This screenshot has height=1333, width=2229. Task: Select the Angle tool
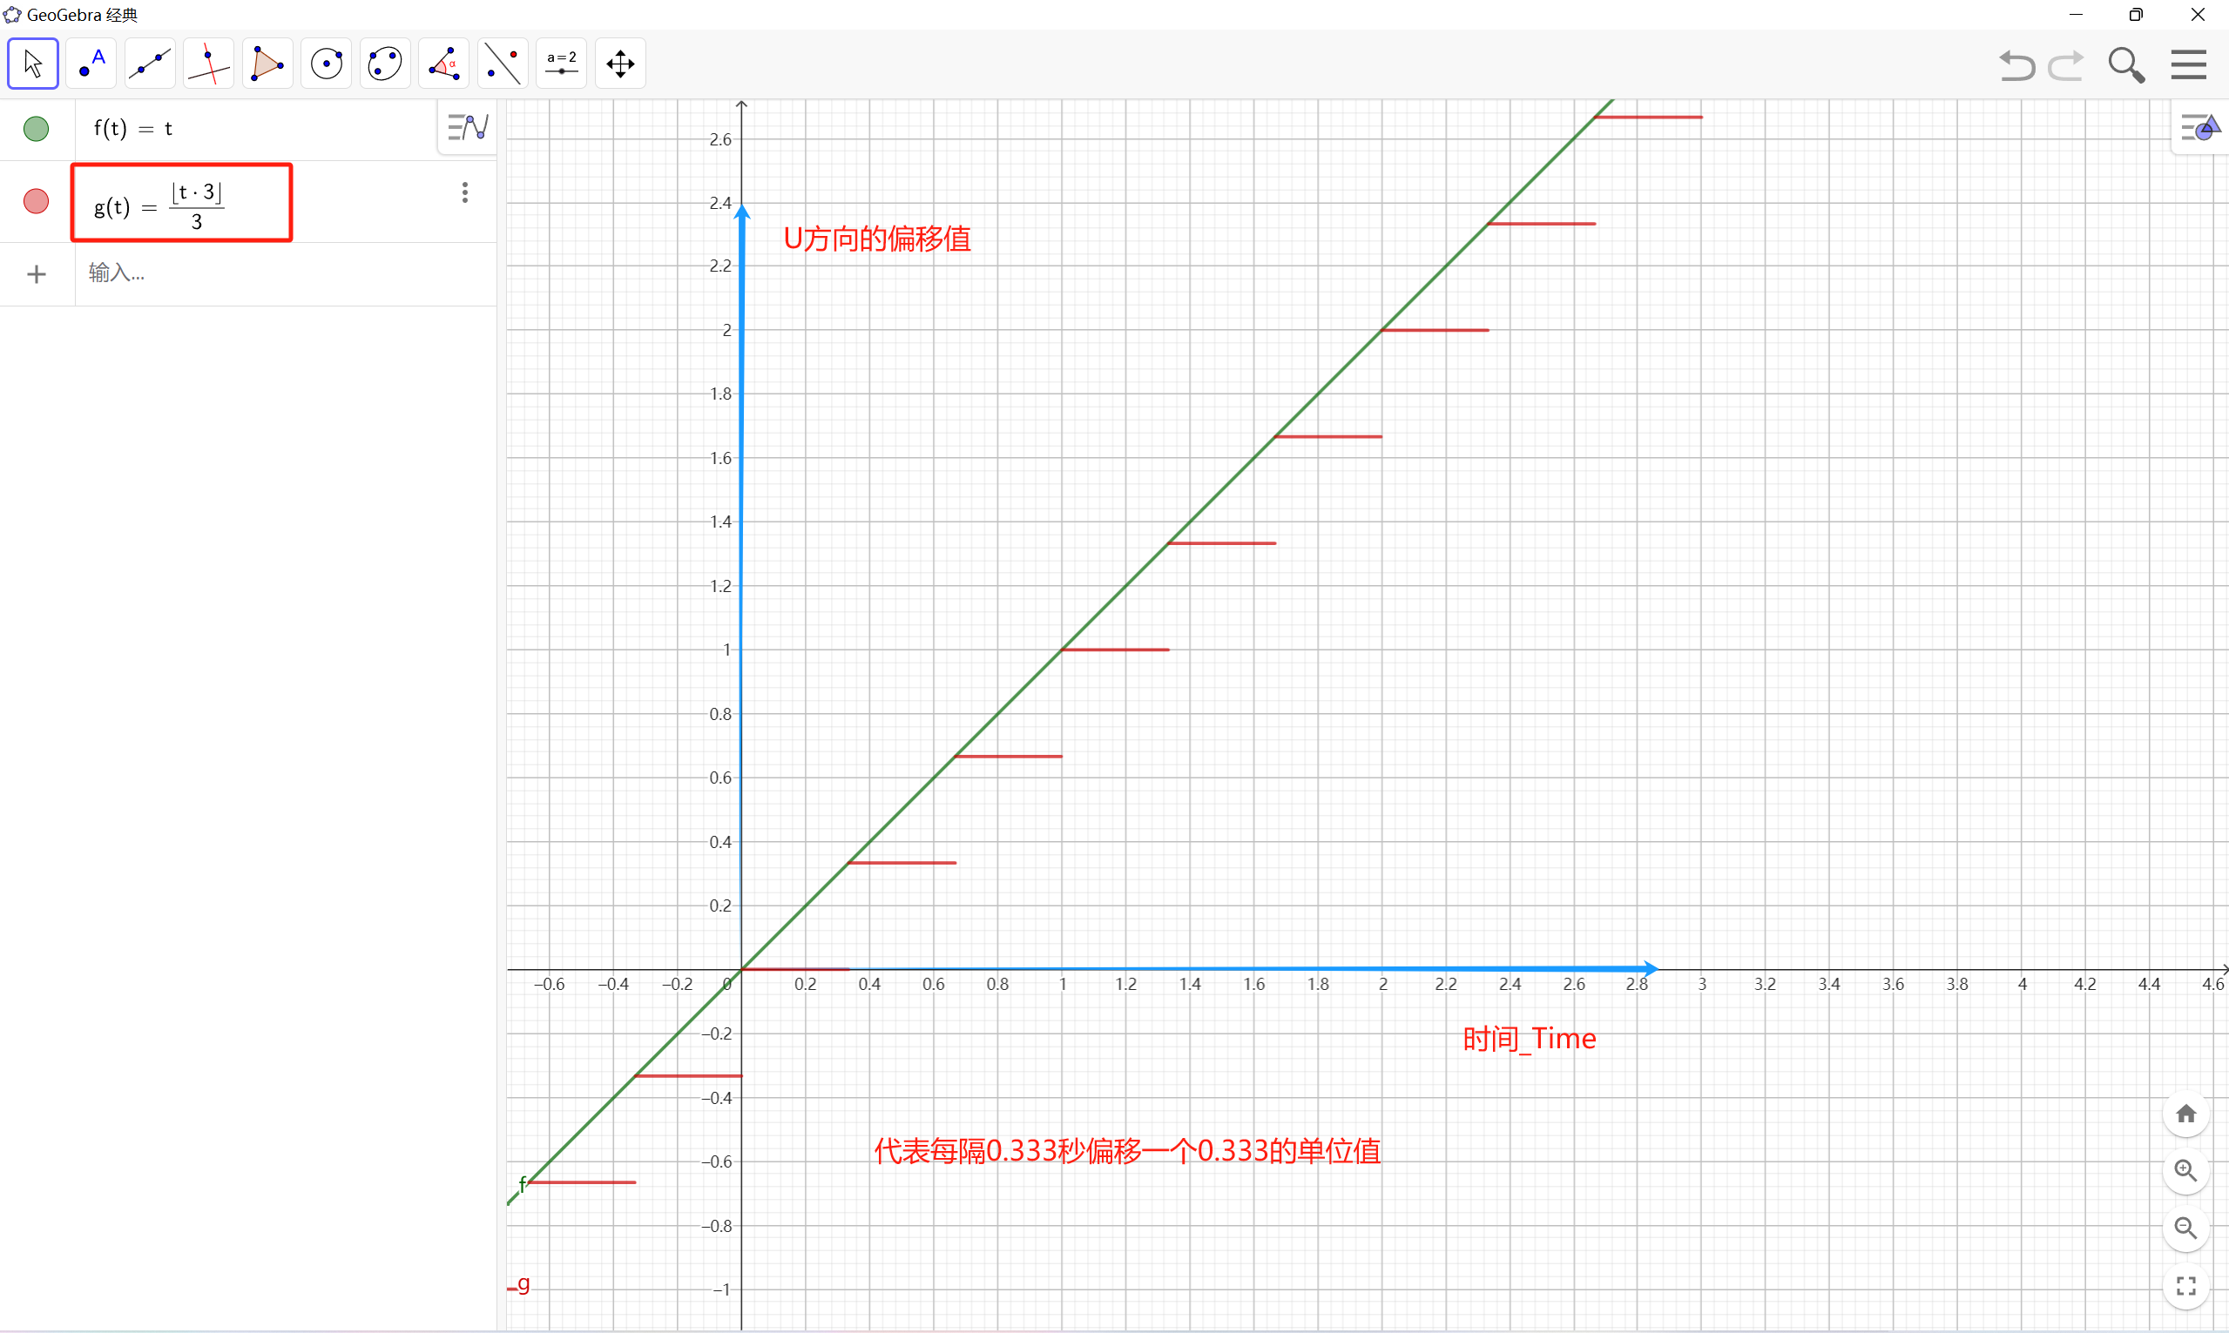(444, 64)
